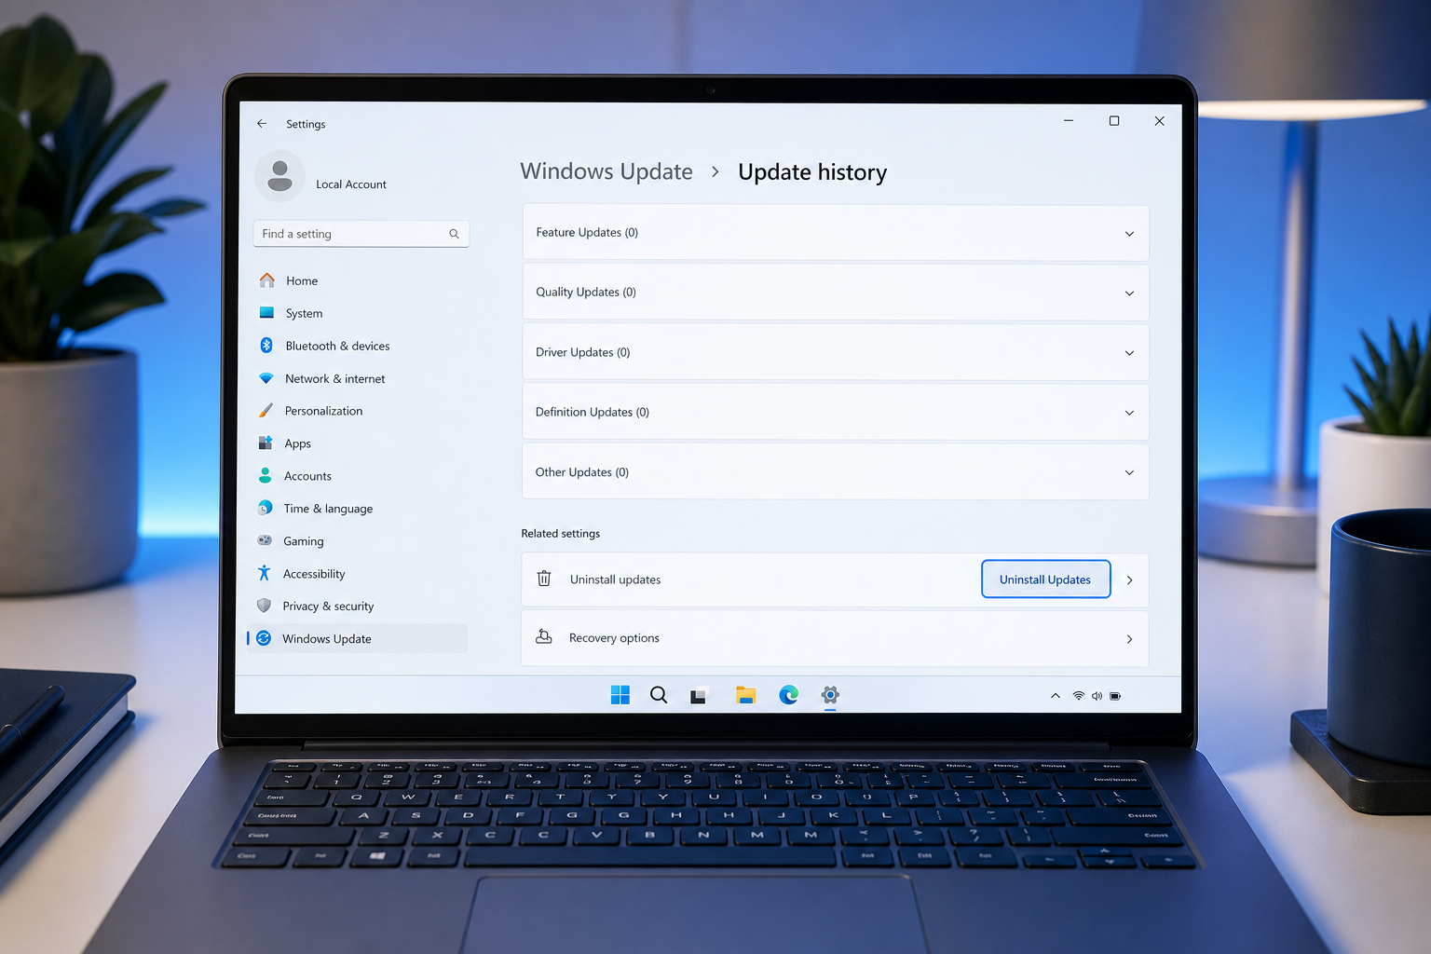The height and width of the screenshot is (954, 1431).
Task: Click the battery tray icon
Action: coord(1115,696)
